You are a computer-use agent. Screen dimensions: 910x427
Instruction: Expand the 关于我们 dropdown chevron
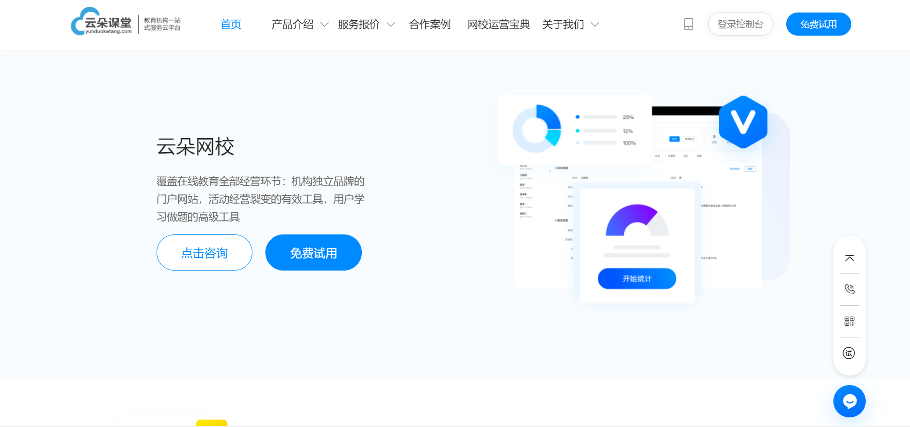tap(595, 25)
